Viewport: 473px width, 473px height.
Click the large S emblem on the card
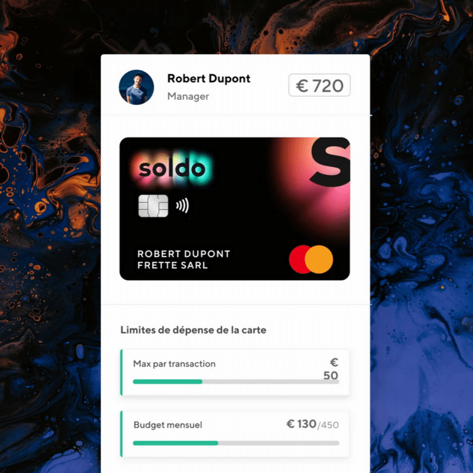point(330,162)
